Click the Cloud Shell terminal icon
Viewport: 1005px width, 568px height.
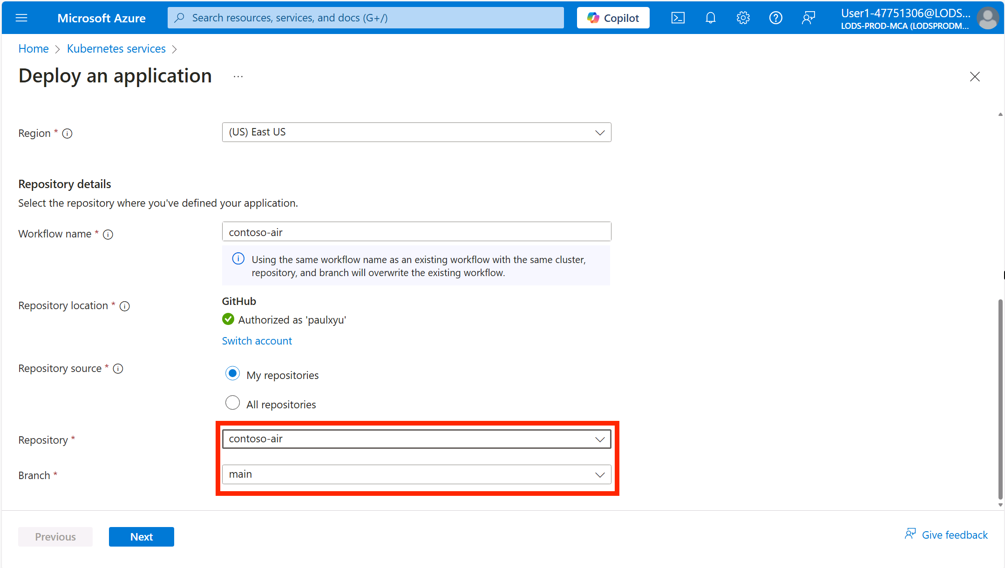coord(679,17)
